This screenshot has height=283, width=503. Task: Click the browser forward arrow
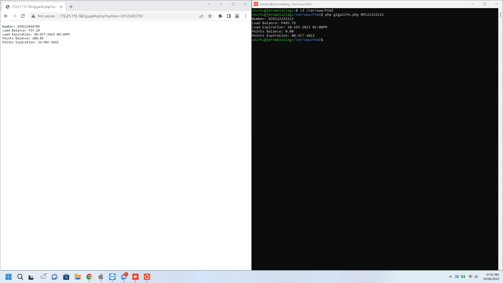point(14,16)
